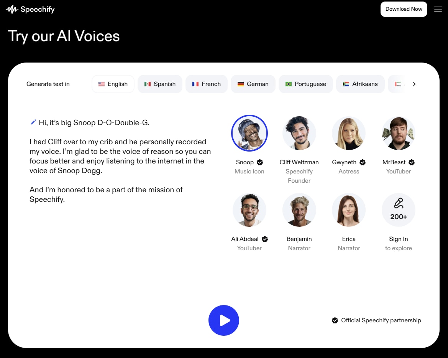Click the "I had Cliff over to my crib" paragraph

click(120, 156)
